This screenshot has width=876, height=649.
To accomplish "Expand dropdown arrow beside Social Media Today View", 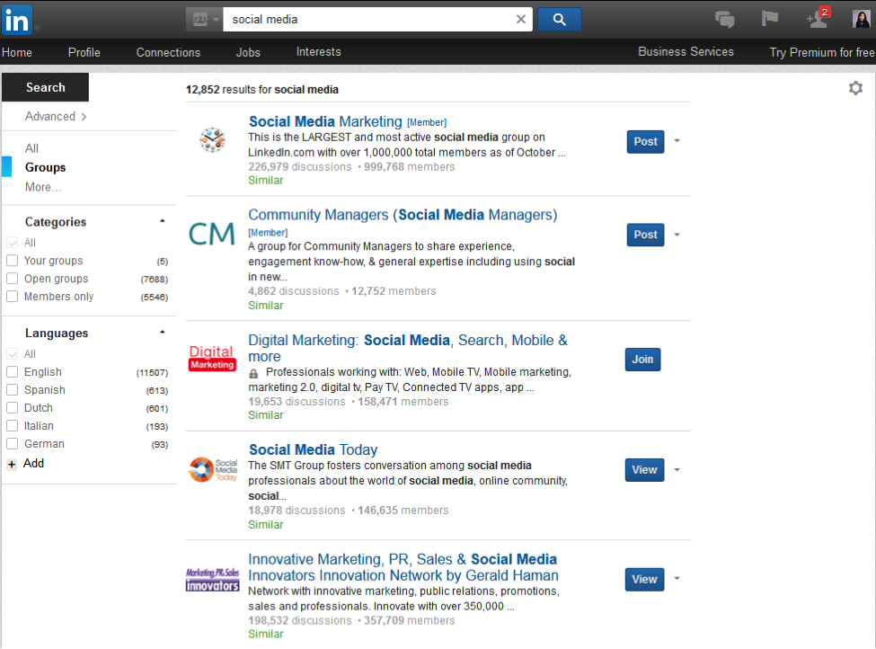I will pyautogui.click(x=677, y=469).
